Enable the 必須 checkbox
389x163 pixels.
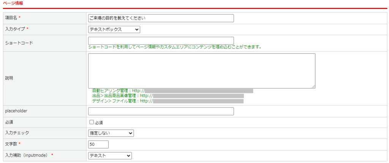[x=91, y=122]
